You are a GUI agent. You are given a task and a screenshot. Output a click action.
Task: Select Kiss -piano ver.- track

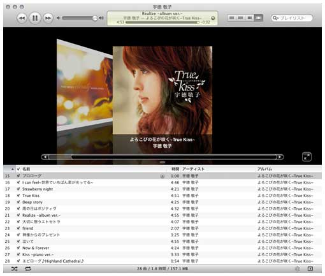click(162, 254)
